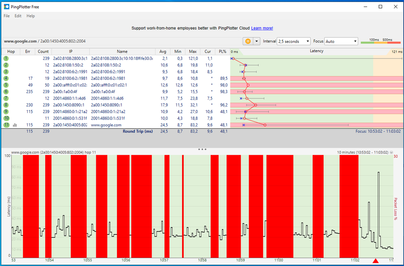
Task: Open the Focus dropdown set to Auto
Action: [341, 41]
